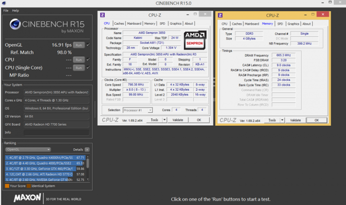Image resolution: width=346 pixels, height=205 pixels.
Task: Run the CPU benchmark
Action: (x=79, y=60)
